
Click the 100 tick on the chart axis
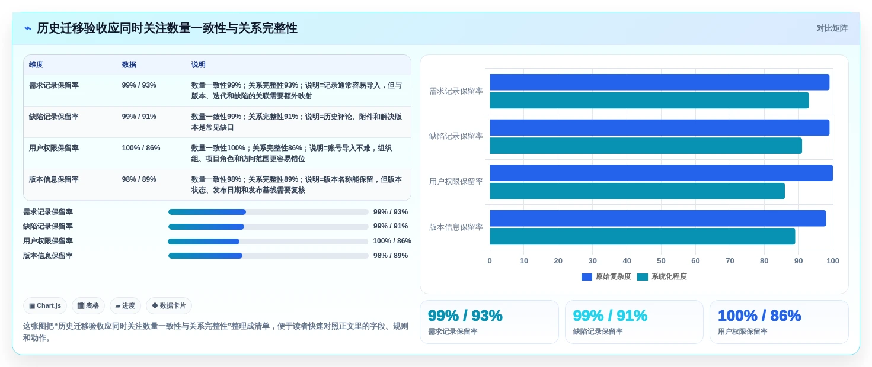point(833,261)
